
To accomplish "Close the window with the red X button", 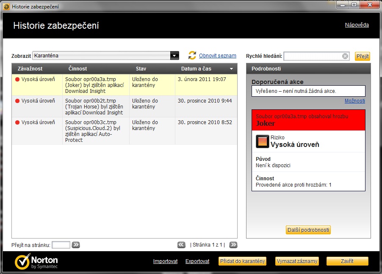I will [370, 5].
